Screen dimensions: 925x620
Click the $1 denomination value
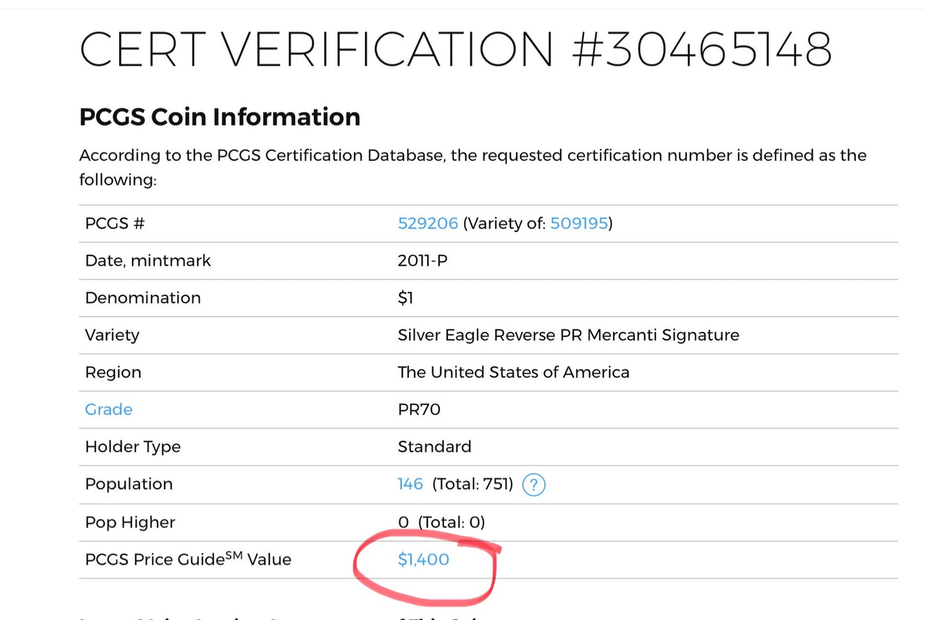tap(405, 298)
